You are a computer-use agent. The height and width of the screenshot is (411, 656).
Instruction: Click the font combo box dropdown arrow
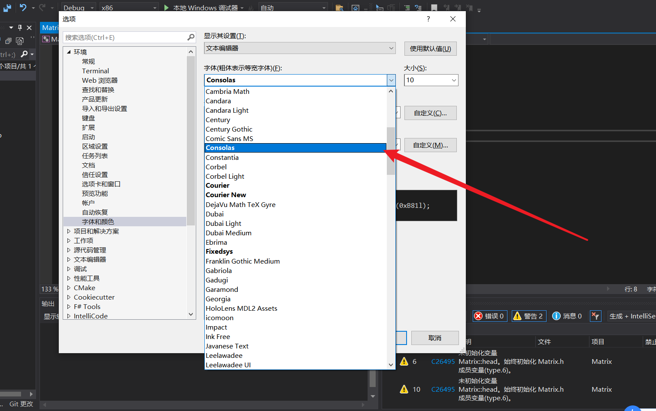pos(391,80)
